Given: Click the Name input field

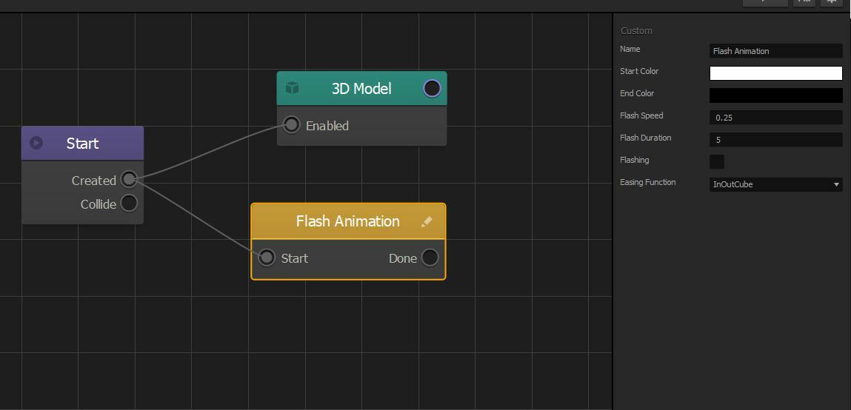Looking at the screenshot, I should pos(775,51).
